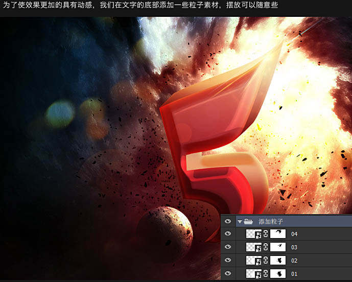Select layer 04 smart object thumbnail
Image resolution: width=352 pixels, height=282 pixels.
coord(254,234)
